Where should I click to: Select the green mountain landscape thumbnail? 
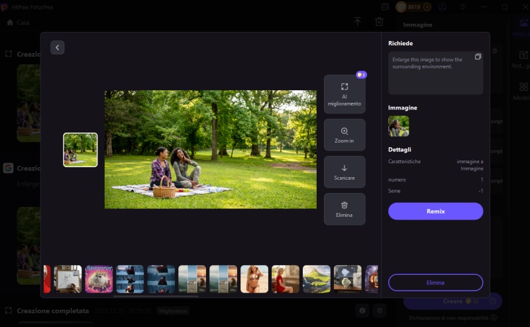coord(316,279)
